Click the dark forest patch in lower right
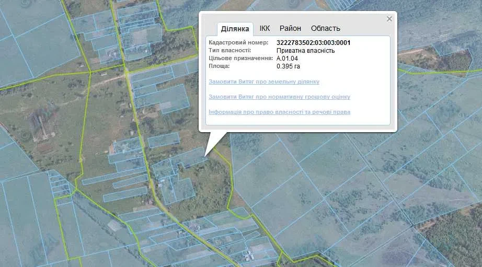The height and width of the screenshot is (267, 482). click(x=452, y=237)
